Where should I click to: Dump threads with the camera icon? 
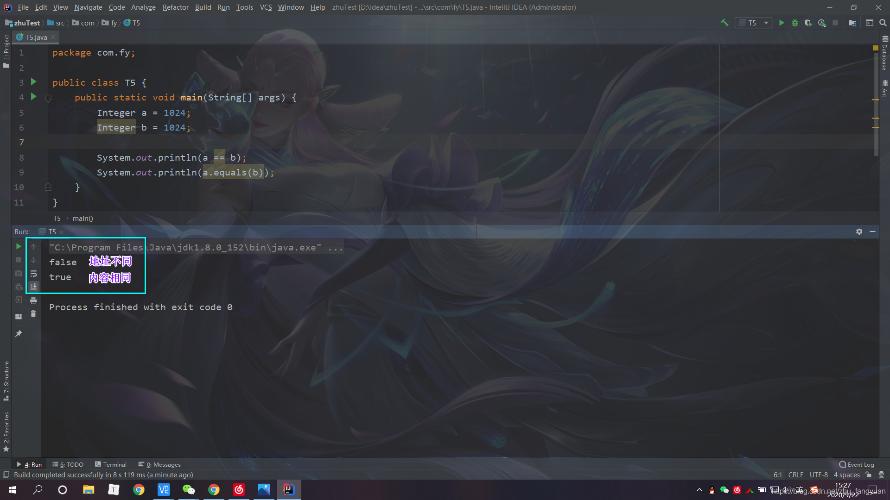tap(19, 273)
